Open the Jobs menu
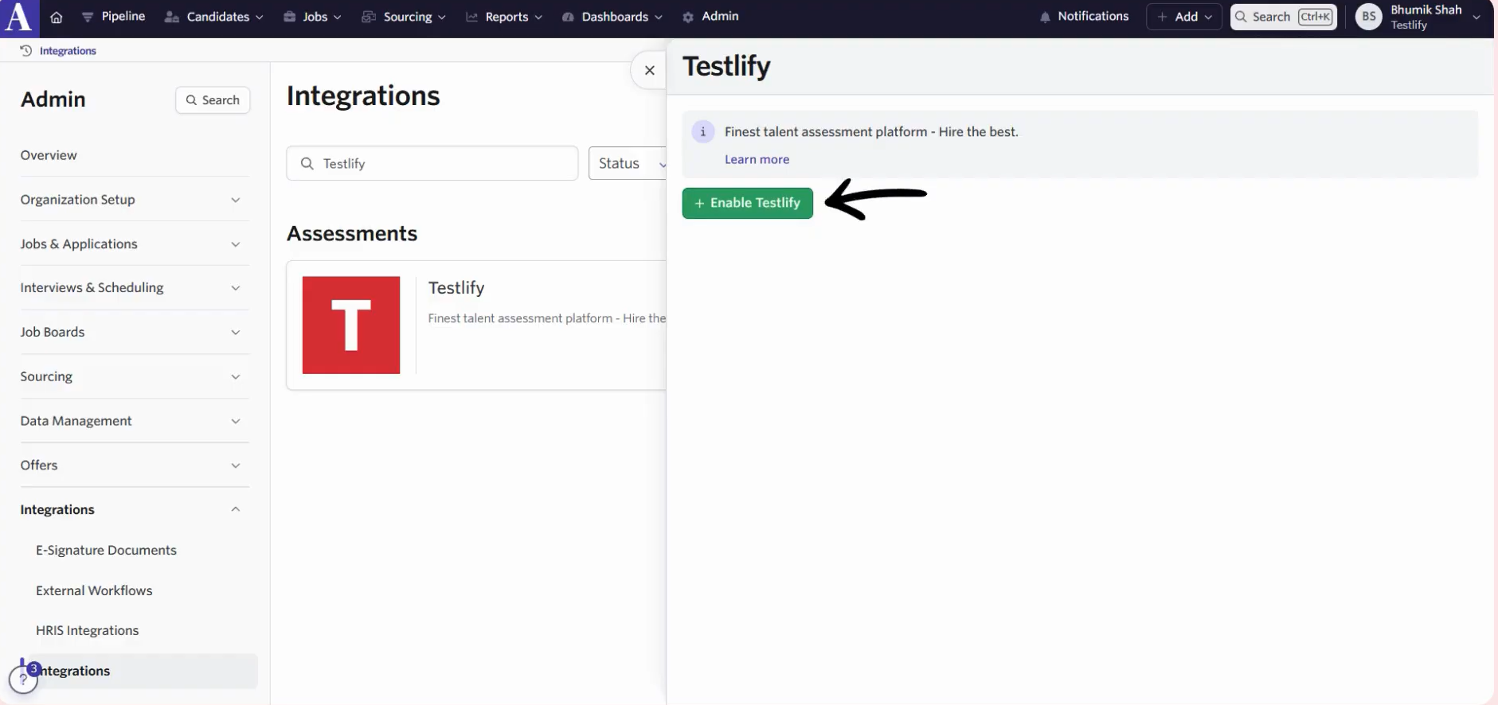The width and height of the screenshot is (1498, 705). click(312, 17)
